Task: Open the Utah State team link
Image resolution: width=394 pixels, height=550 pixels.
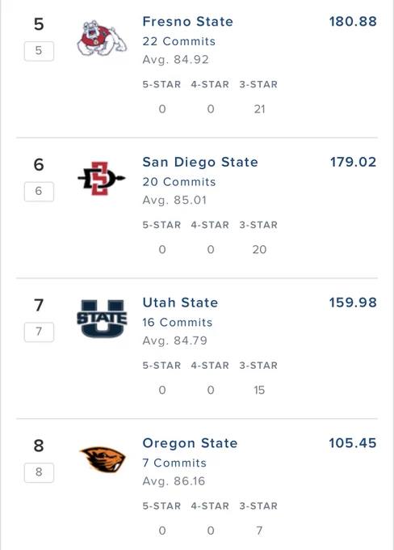Action: pos(180,302)
